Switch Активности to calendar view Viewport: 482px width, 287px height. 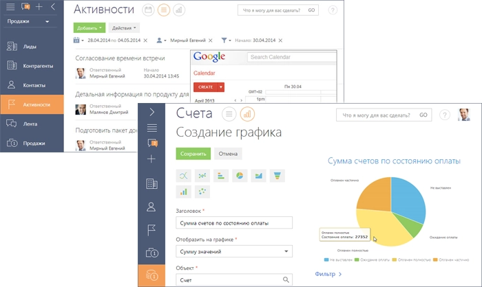pos(148,10)
